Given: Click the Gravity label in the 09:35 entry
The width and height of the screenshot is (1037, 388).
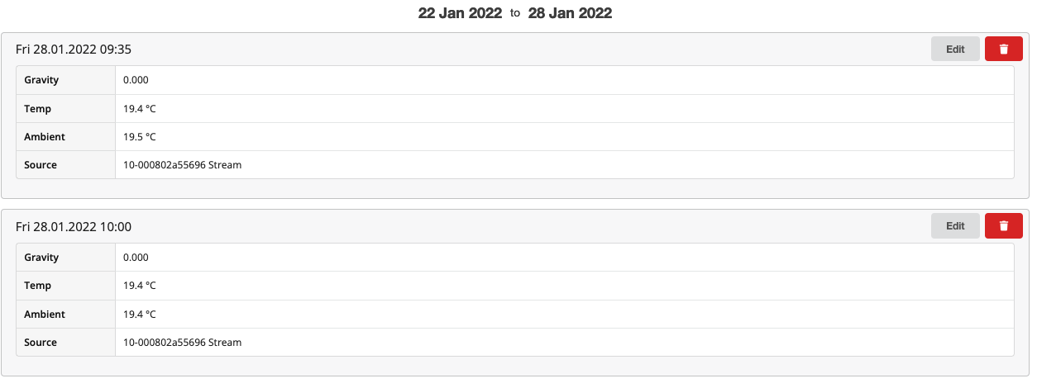Looking at the screenshot, I should 41,80.
